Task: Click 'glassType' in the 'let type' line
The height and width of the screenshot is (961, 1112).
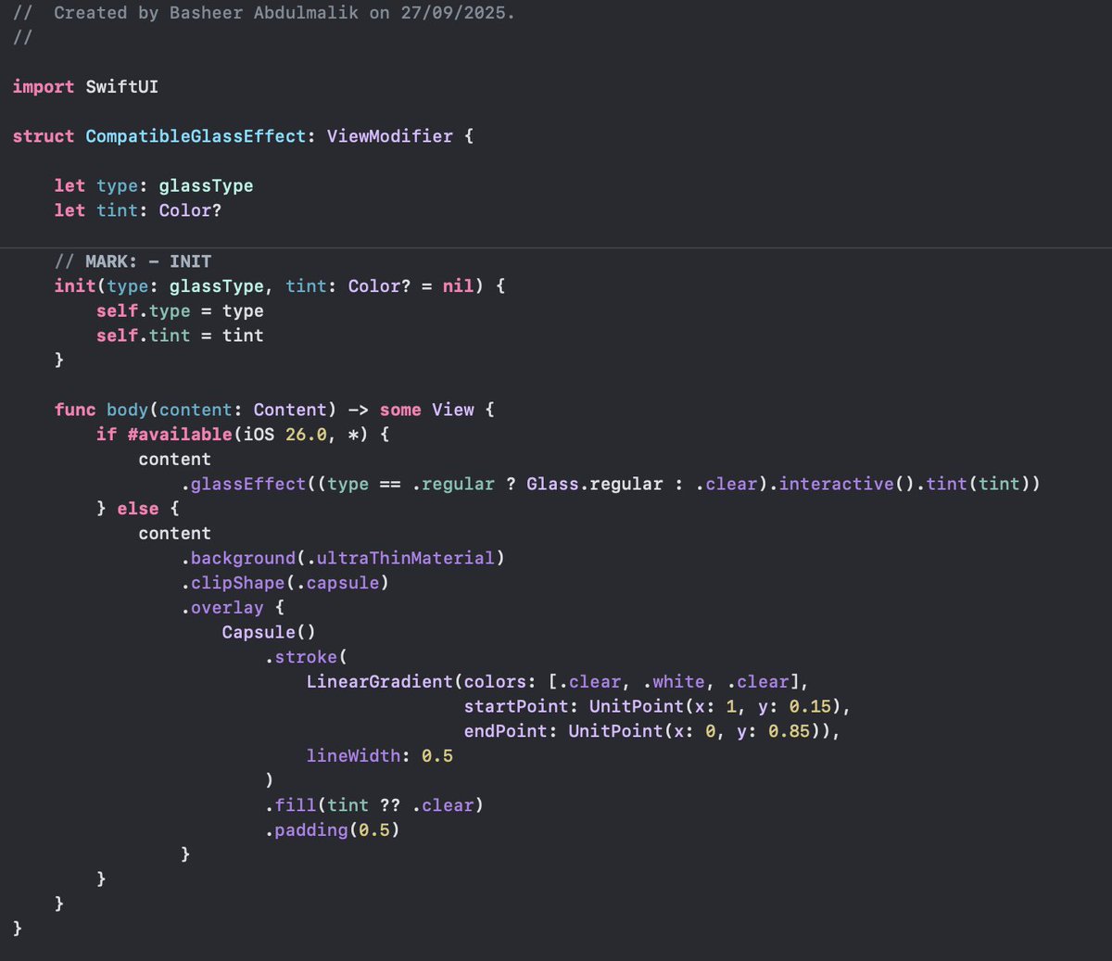Action: click(x=206, y=186)
